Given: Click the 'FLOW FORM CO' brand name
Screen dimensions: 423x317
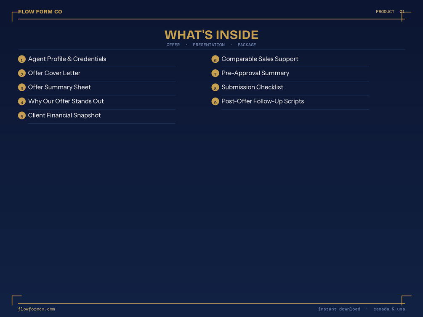Looking at the screenshot, I should pyautogui.click(x=40, y=12).
